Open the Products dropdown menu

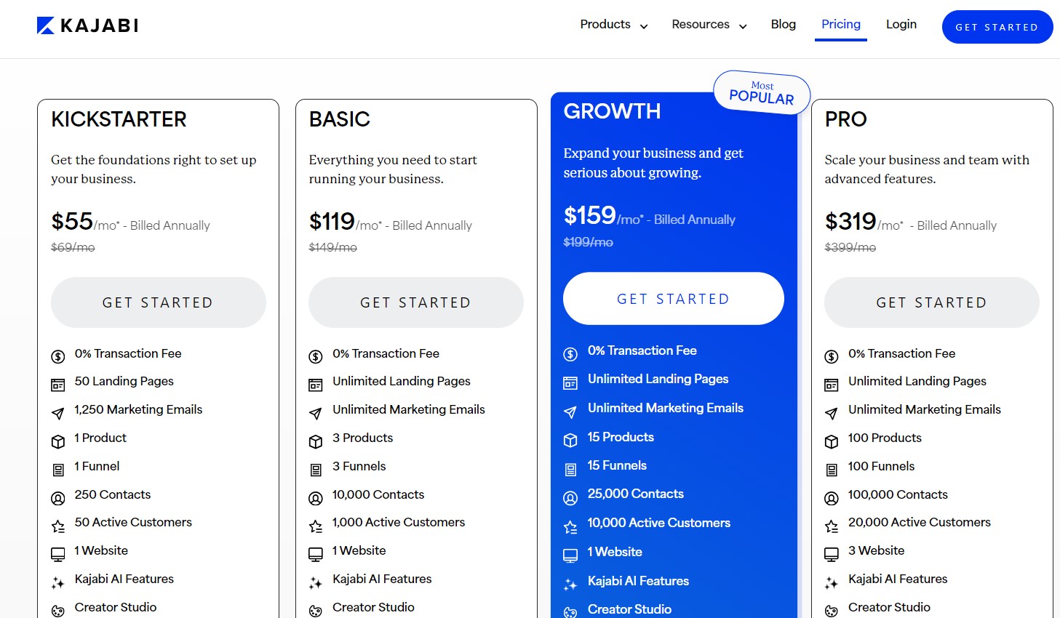click(613, 25)
